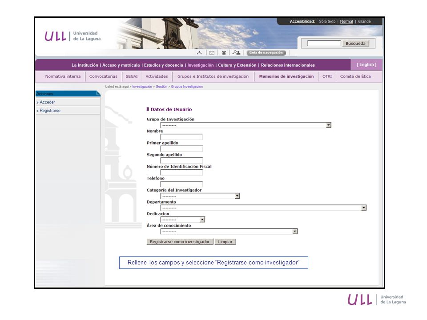Open Grupo de Investigación dropdown
The height and width of the screenshot is (320, 427).
coord(246,125)
